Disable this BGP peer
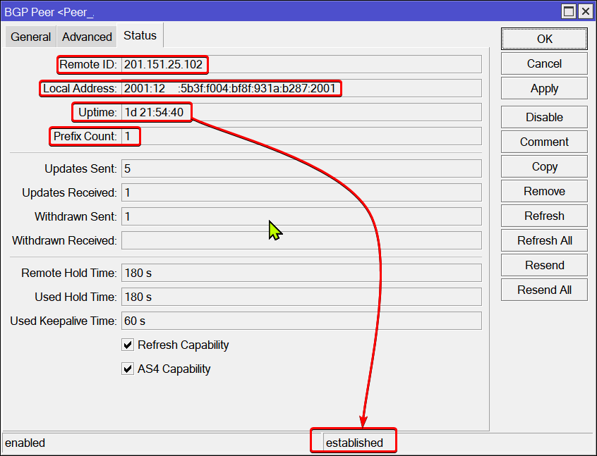The image size is (597, 456). 544,117
